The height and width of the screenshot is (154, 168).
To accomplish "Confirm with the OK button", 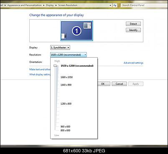I will point(104,84).
